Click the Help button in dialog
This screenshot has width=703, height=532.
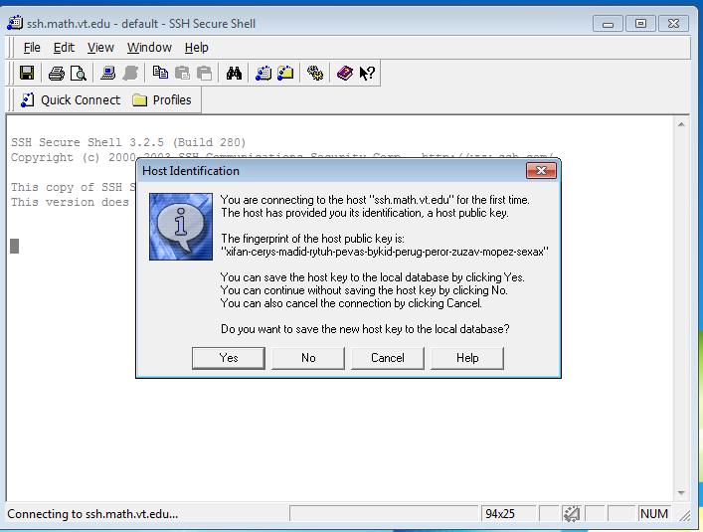click(x=467, y=358)
